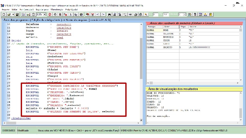246x138 pixels.
Task: Click code editor scroll-down arrow
Action: [x=141, y=120]
